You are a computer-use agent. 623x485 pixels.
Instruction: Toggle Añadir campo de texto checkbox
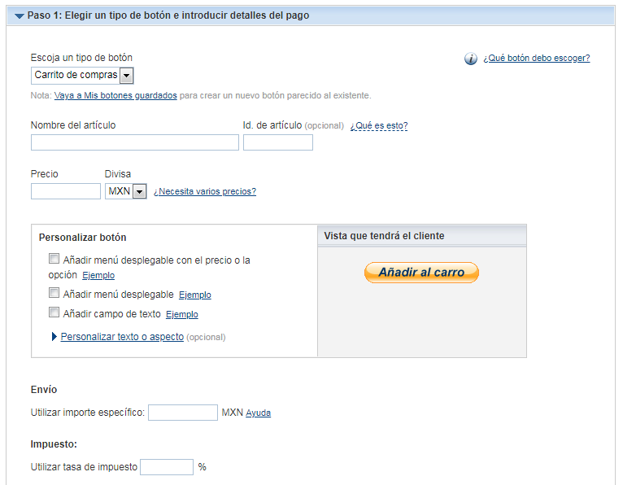[54, 312]
